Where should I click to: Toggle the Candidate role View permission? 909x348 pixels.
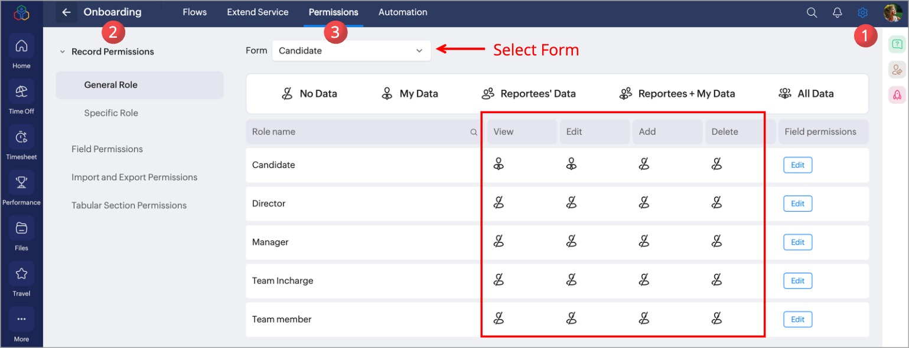(x=499, y=165)
